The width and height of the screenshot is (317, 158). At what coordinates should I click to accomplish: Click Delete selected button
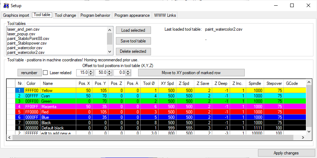pyautogui.click(x=133, y=51)
